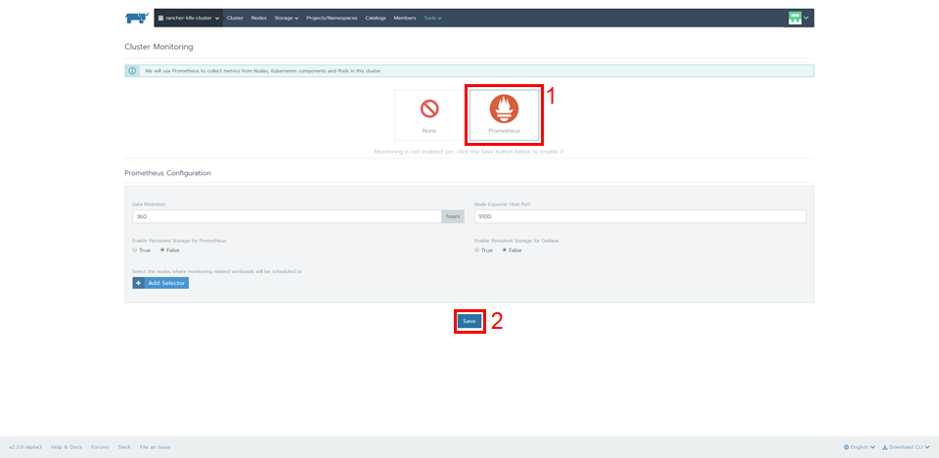The image size is (939, 458).
Task: Click the Prometheus Configuration heading
Action: click(167, 172)
